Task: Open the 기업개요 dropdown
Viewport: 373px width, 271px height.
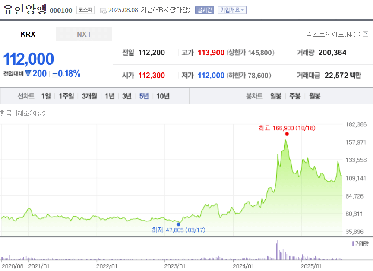Action: [x=232, y=10]
